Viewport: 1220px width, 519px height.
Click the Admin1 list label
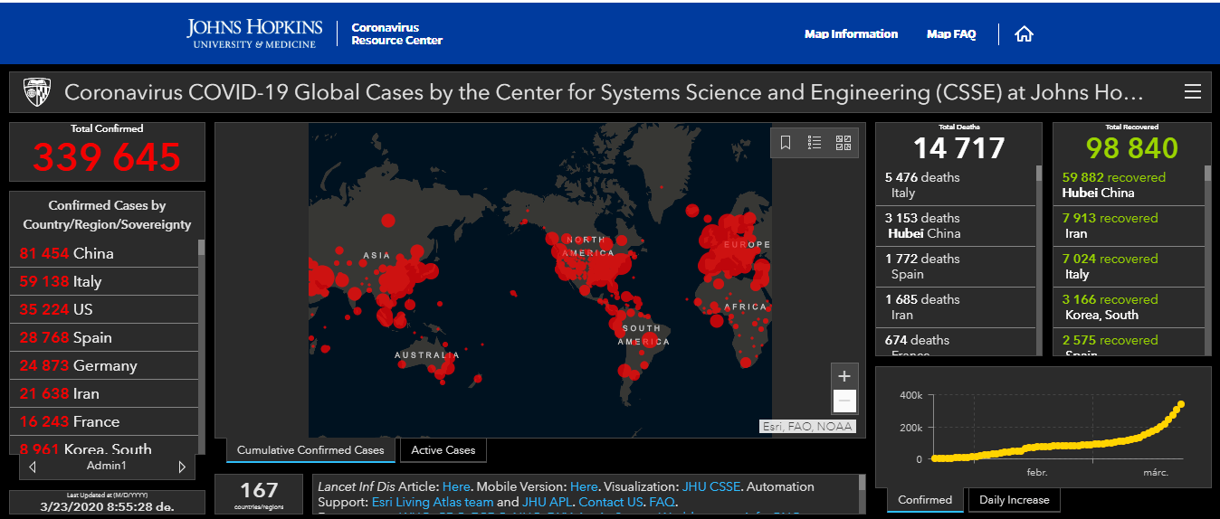pos(107,467)
